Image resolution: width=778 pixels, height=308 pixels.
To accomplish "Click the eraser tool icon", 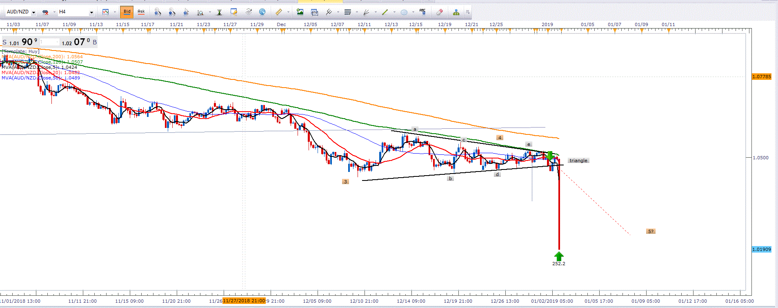I will (x=439, y=12).
